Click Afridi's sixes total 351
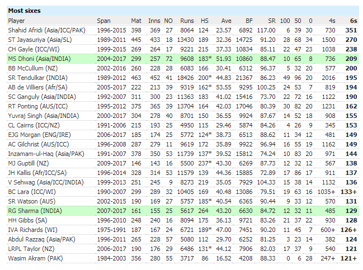This screenshot has height=270, width=363. click(351, 30)
